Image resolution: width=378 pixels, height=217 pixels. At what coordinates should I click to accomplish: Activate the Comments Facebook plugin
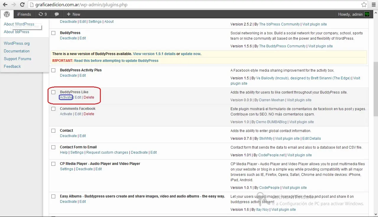[66, 114]
